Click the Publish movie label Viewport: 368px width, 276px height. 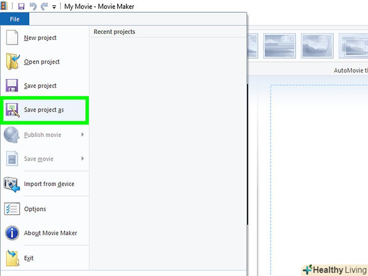click(42, 134)
